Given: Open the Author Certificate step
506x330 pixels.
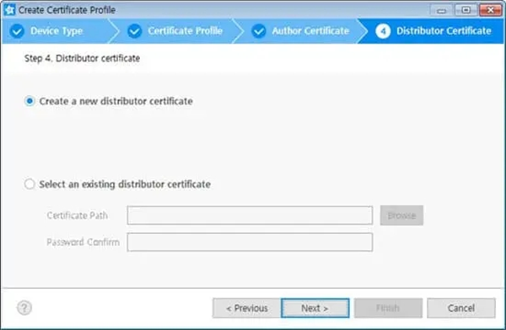Looking at the screenshot, I should coord(310,31).
